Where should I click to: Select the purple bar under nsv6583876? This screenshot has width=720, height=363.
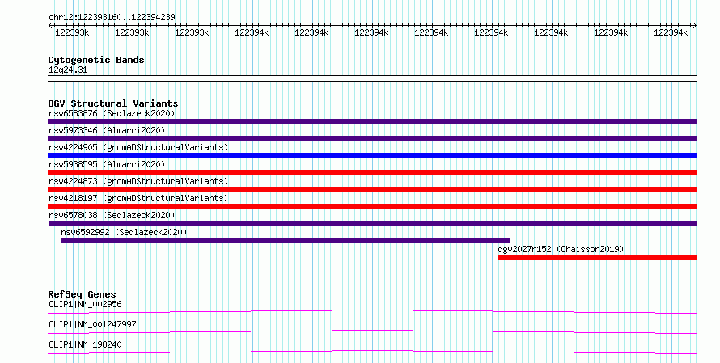(x=372, y=121)
